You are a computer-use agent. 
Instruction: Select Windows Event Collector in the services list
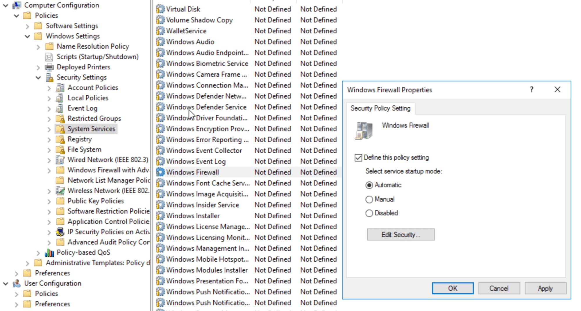(204, 150)
